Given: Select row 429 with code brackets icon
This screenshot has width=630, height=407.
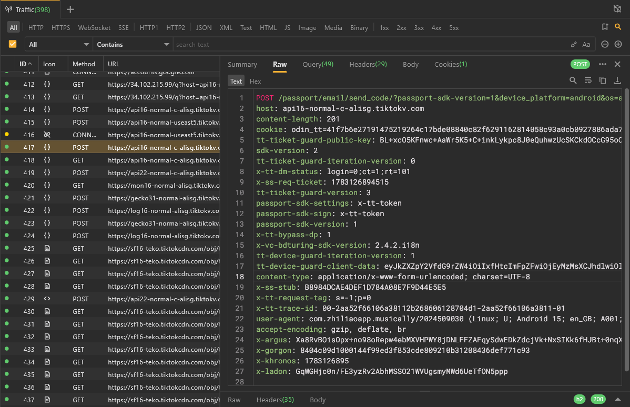Looking at the screenshot, I should point(47,299).
